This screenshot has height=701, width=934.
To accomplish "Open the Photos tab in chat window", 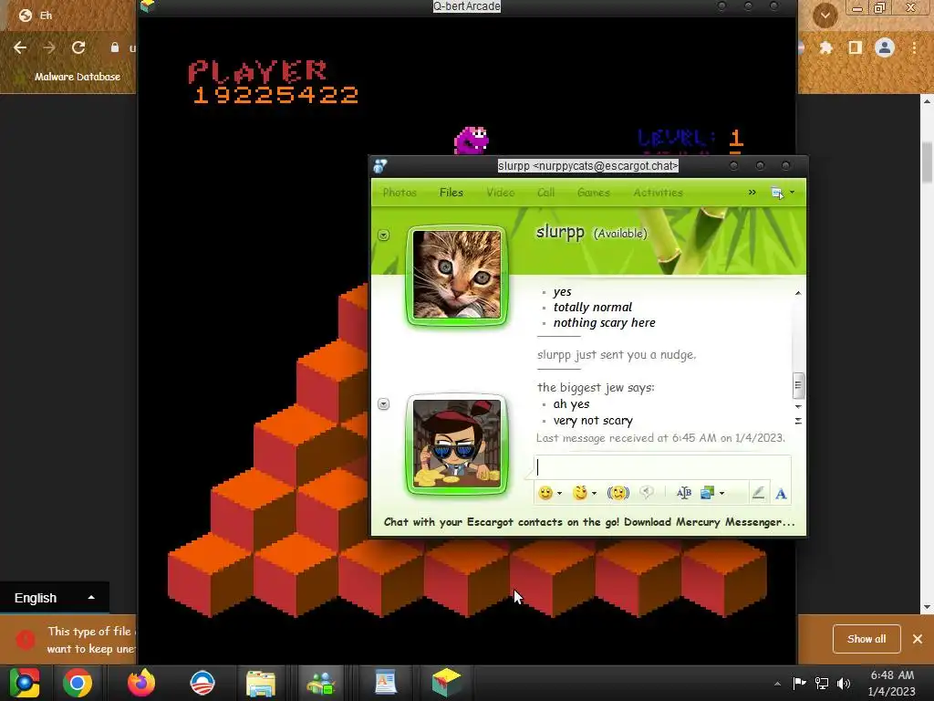I will 400,193.
